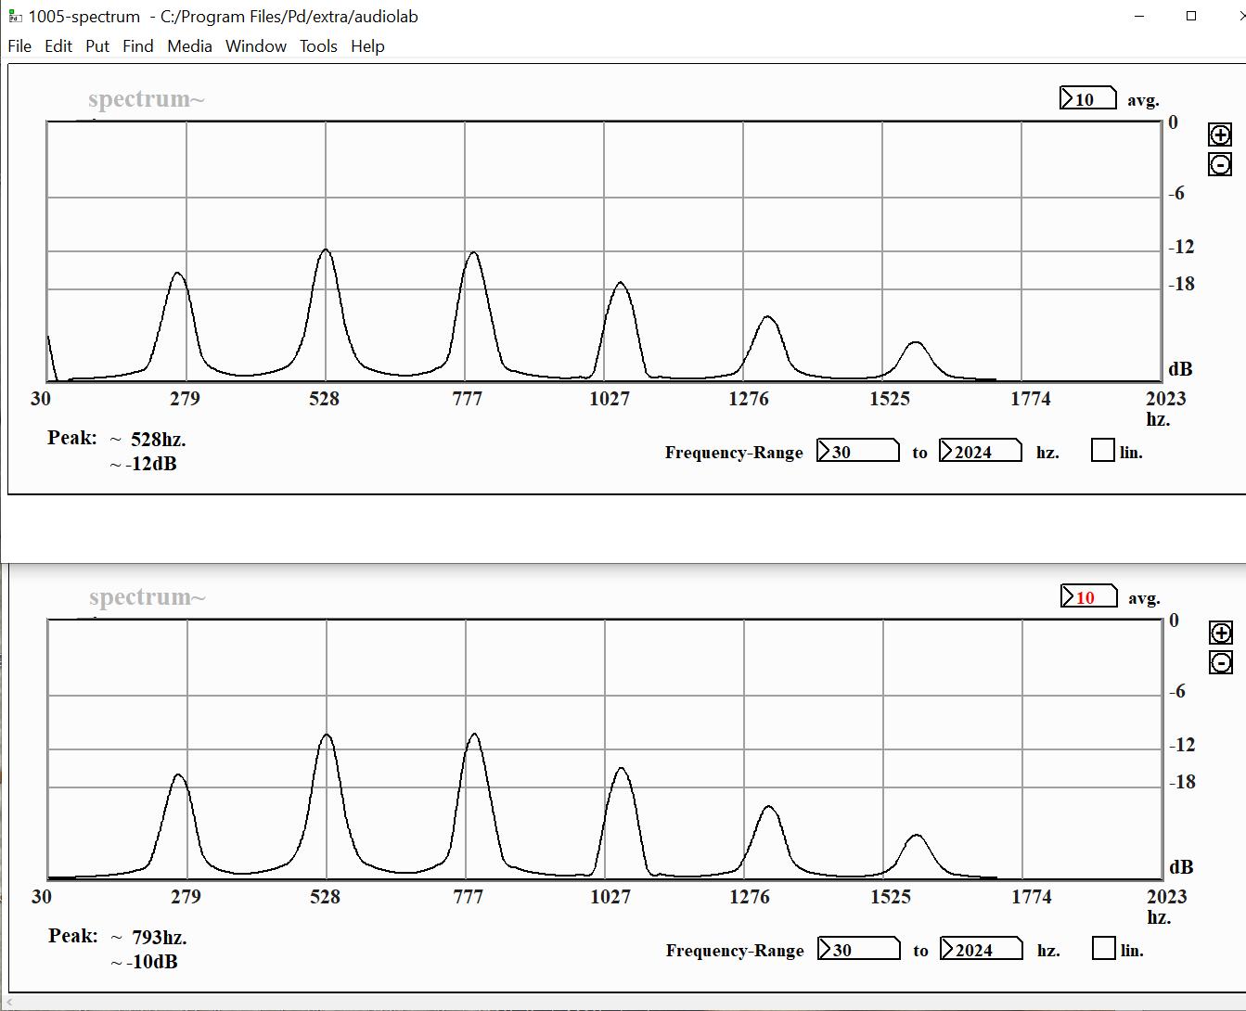
Task: Click the Pd application icon in the title bar
Action: tap(13, 16)
